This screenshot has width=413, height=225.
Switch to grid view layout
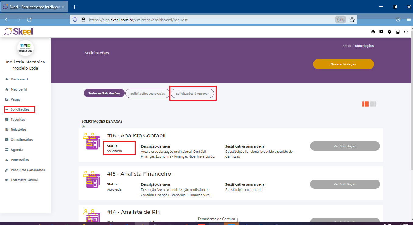tap(373, 104)
